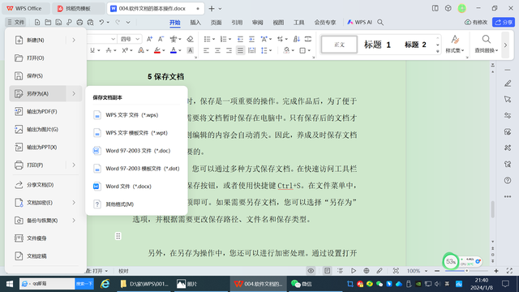Save as WPS 文字 模板文件 (*.wpt)

coord(136,133)
